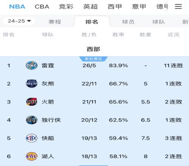The image size is (189, 166).
Task: Select the 英超 league tab
Action: [x=90, y=6]
